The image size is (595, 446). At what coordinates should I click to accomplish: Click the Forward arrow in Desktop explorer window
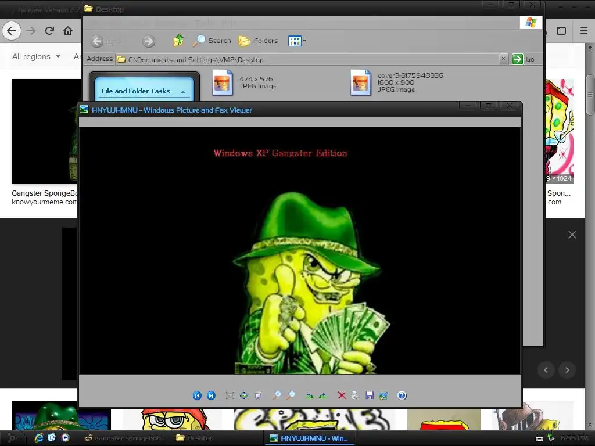(x=149, y=41)
